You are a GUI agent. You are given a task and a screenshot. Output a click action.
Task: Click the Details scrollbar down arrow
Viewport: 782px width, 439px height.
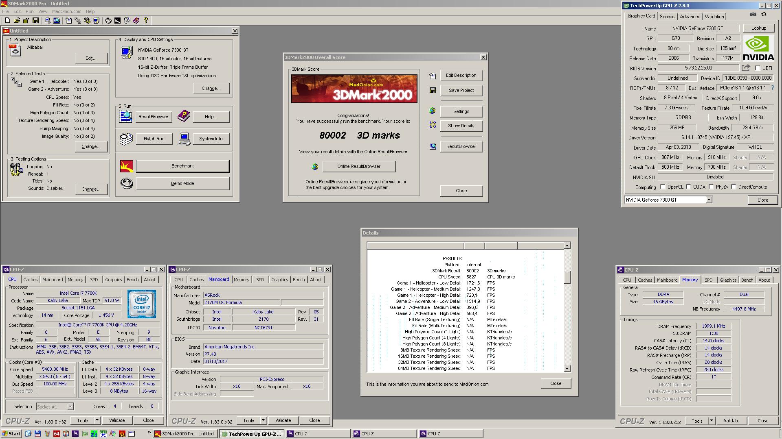[567, 369]
